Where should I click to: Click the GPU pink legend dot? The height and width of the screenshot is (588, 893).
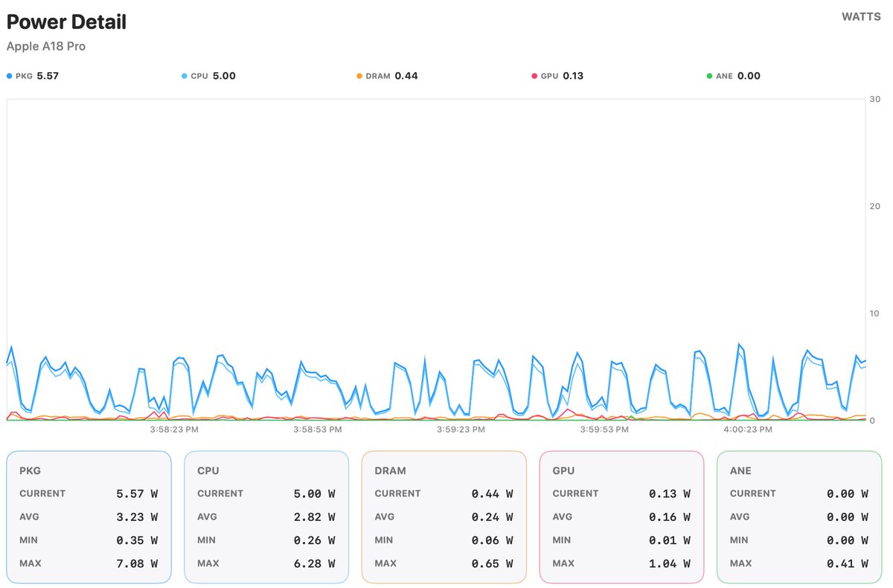coord(534,76)
